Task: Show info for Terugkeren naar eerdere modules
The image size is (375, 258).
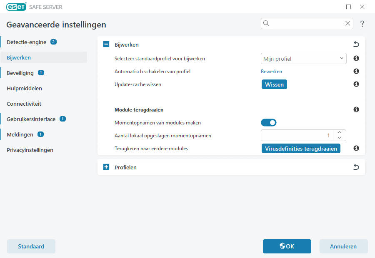Action: coord(356,149)
